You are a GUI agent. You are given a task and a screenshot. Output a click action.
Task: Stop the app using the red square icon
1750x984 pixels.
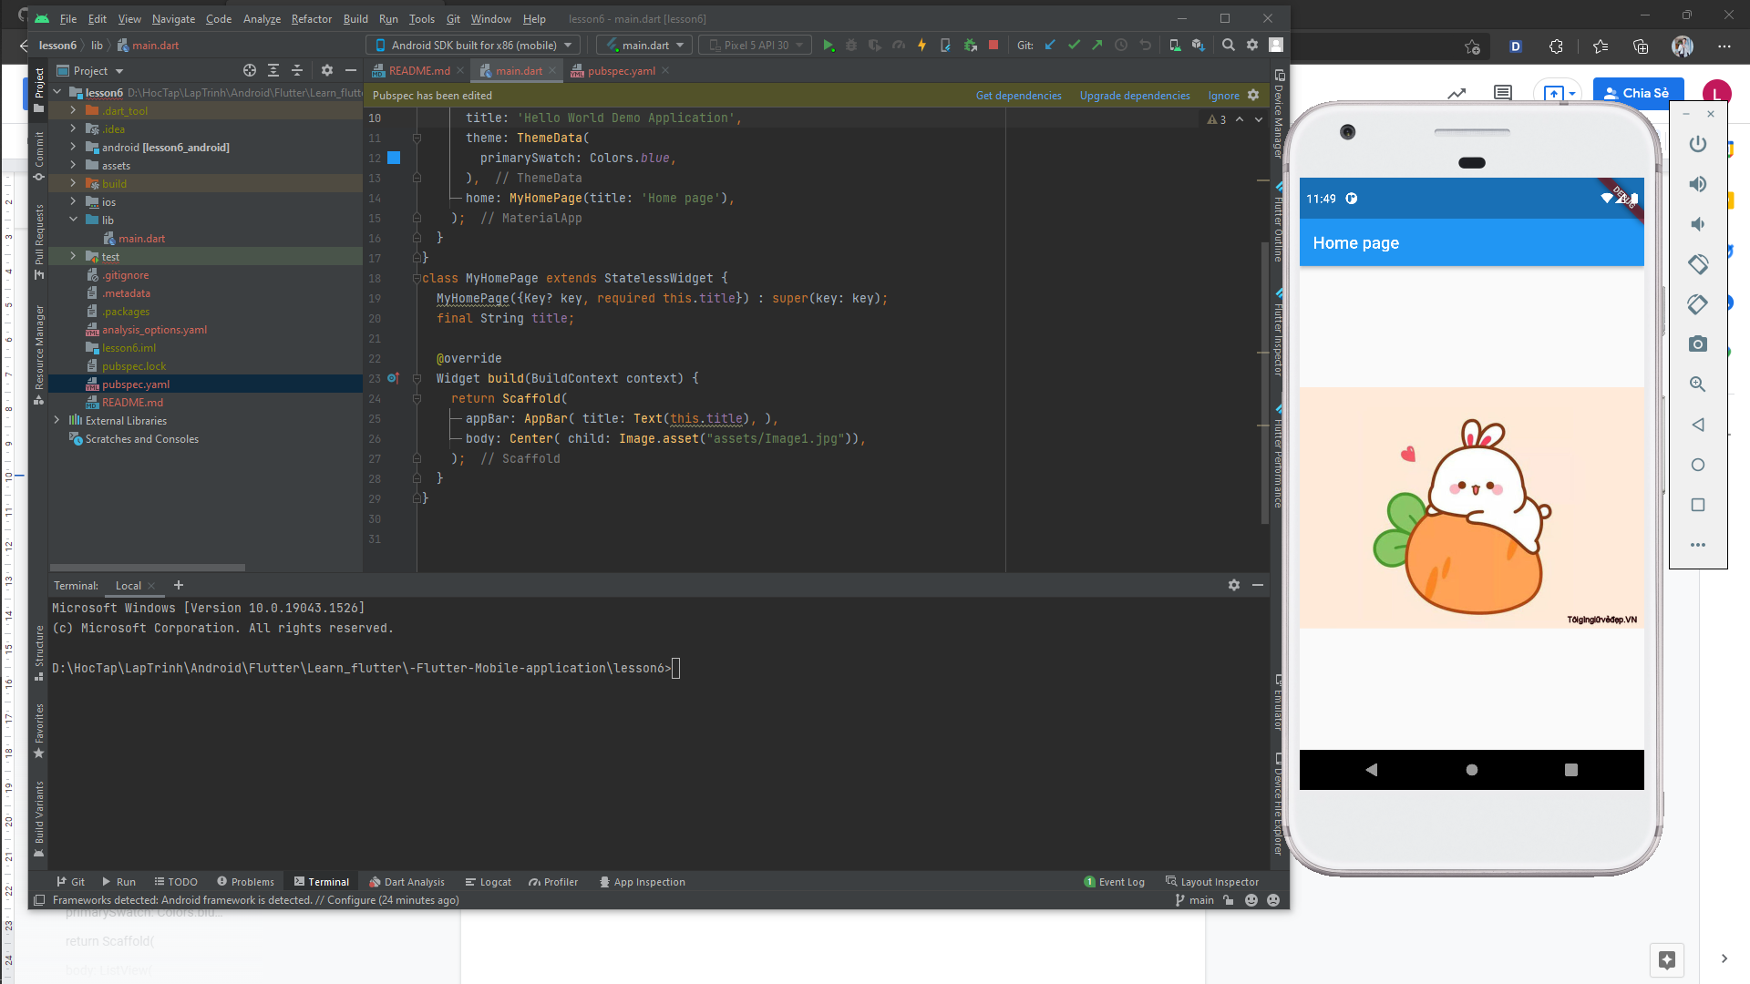[993, 45]
